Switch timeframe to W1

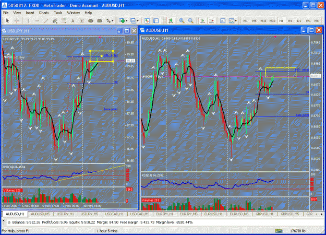coord(308,21)
